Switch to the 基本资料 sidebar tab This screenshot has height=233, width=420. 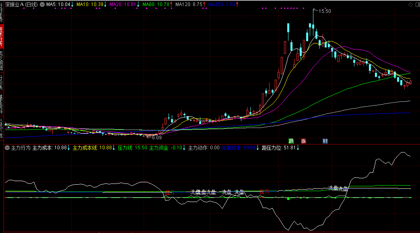coord(2,104)
